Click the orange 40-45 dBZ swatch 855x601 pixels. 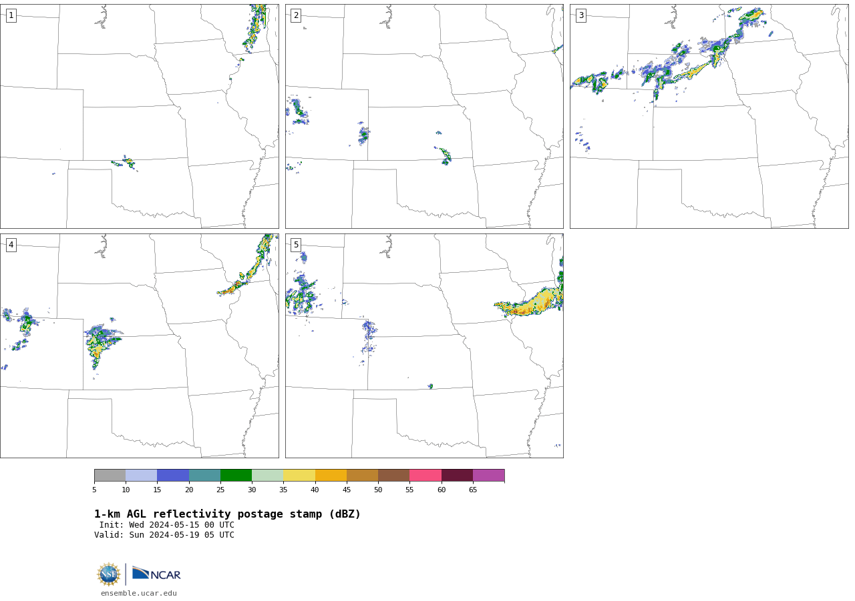pos(331,475)
